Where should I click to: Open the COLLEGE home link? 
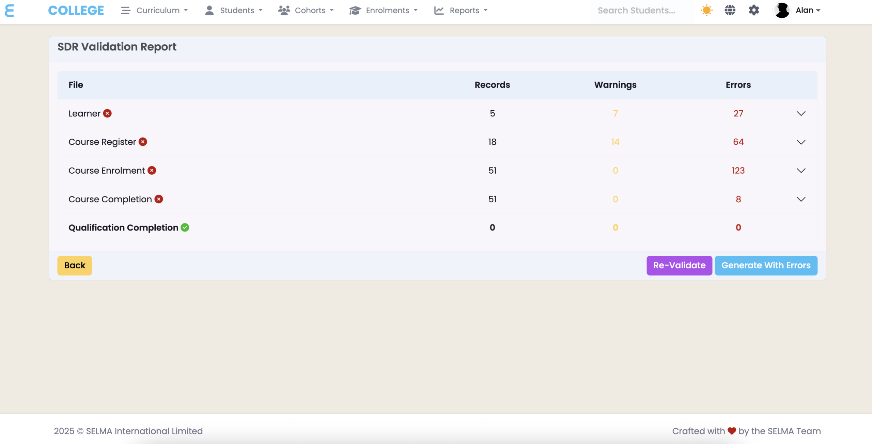76,11
